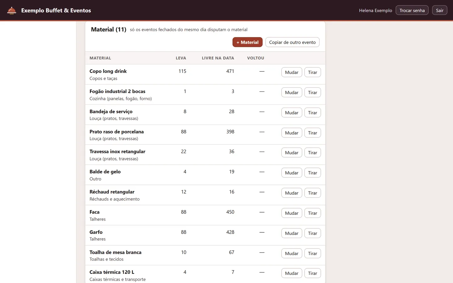Change quantity for Copo long drink
This screenshot has width=453, height=283.
[292, 72]
